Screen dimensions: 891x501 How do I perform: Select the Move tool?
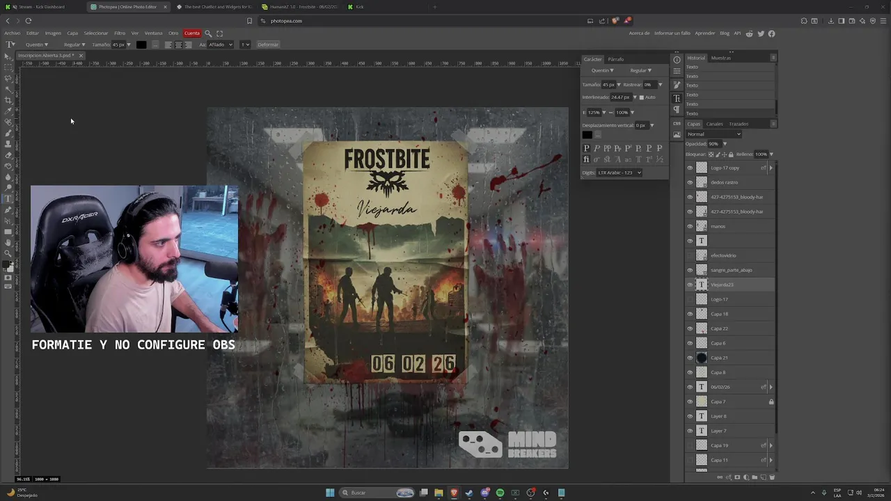pos(8,57)
